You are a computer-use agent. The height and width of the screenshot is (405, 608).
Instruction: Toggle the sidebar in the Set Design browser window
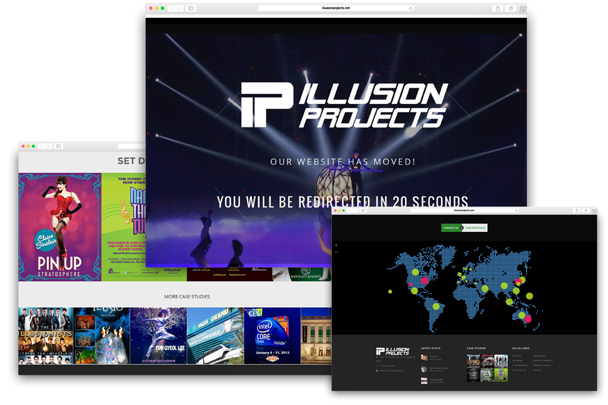coord(58,146)
